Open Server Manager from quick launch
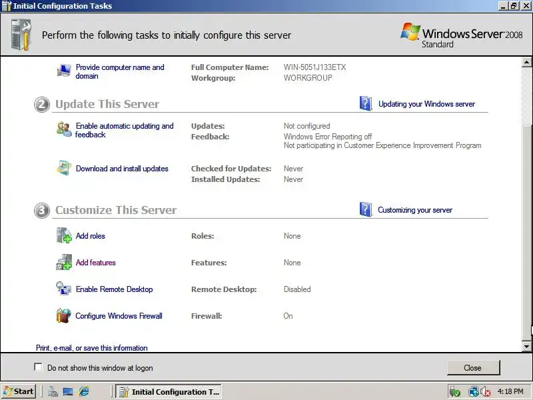 (53, 392)
